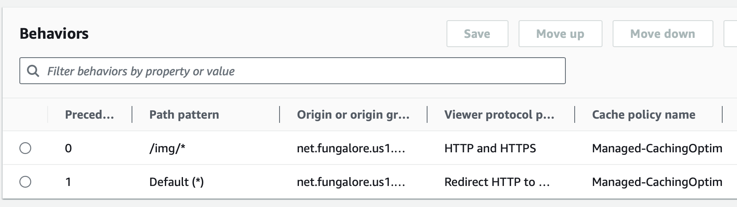Screen dimensions: 737x207
Task: Focus the Filter behaviors search field
Action: tap(295, 71)
